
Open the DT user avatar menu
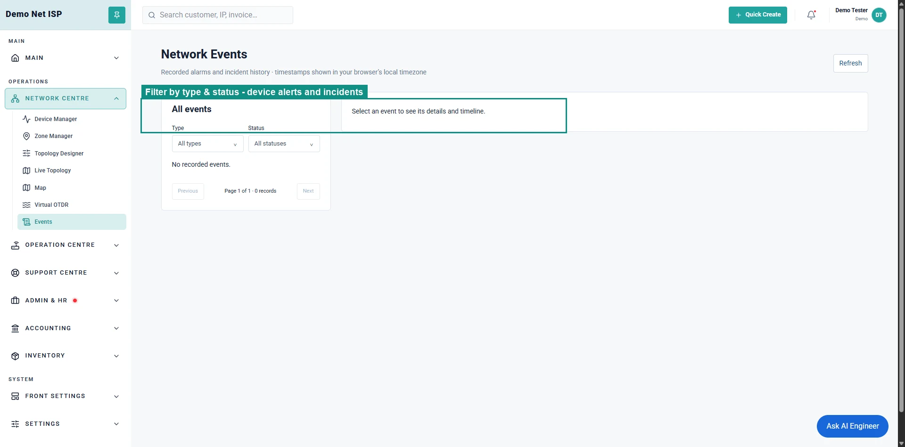(879, 15)
